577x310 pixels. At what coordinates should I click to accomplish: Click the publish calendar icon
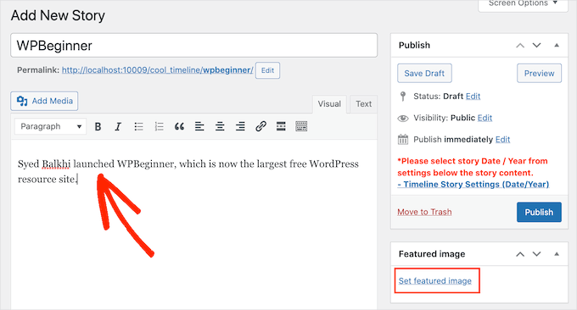pos(403,140)
